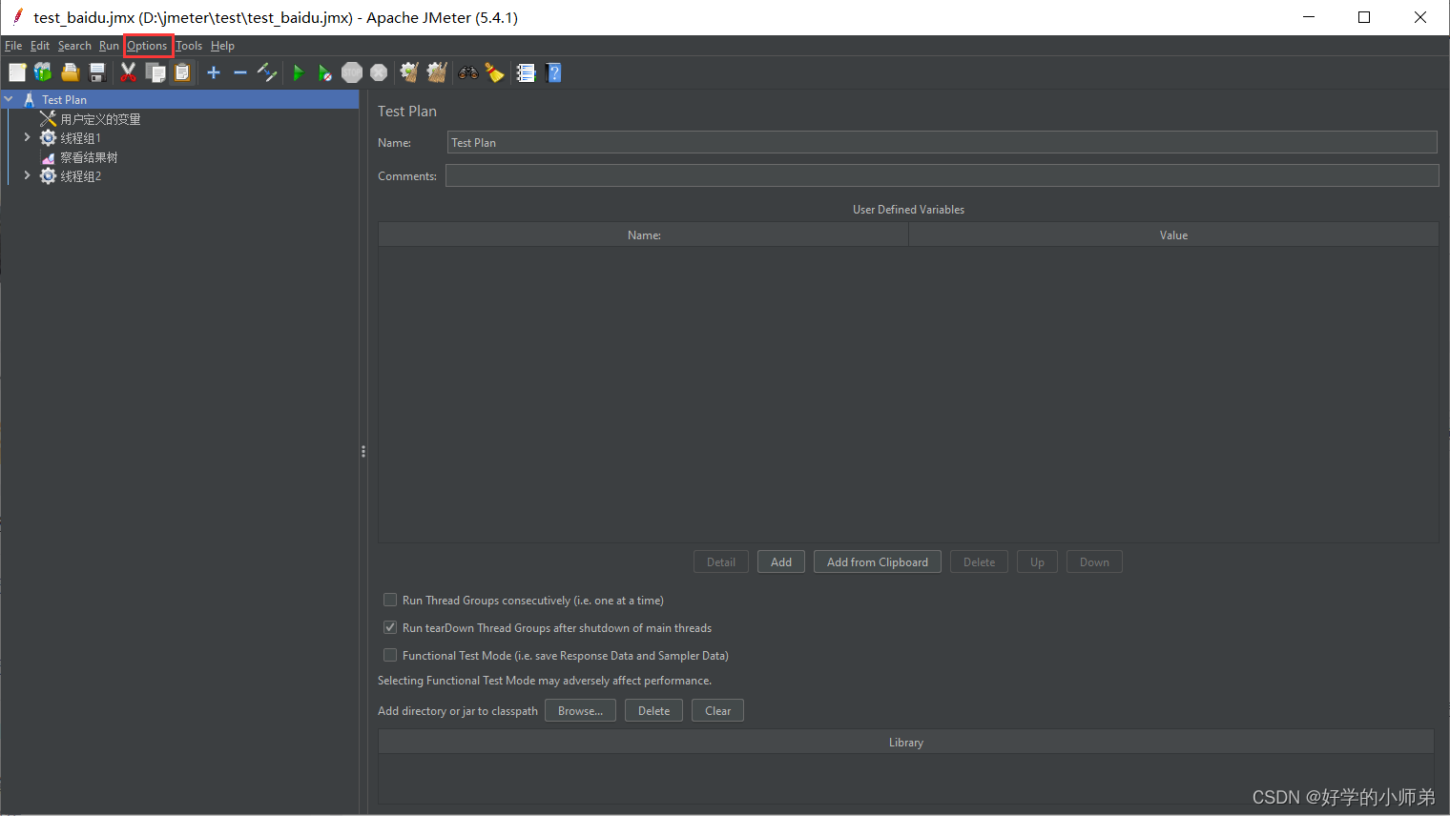This screenshot has height=816, width=1450.
Task: Expand the 线程组2 tree node
Action: (27, 175)
